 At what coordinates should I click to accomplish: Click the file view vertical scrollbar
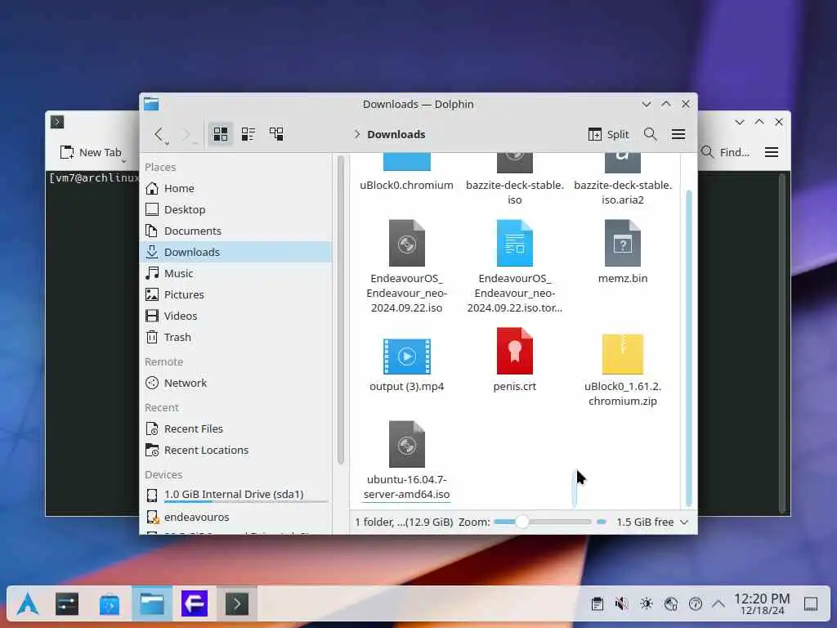coord(688,347)
